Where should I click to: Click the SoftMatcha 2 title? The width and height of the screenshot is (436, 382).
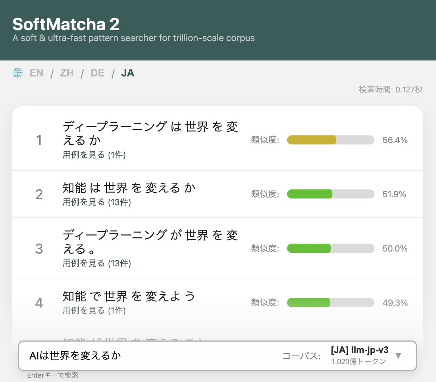66,24
